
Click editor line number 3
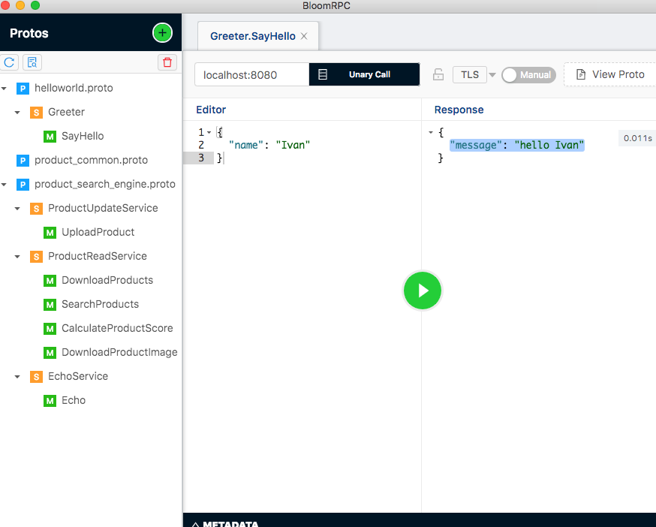click(x=201, y=158)
